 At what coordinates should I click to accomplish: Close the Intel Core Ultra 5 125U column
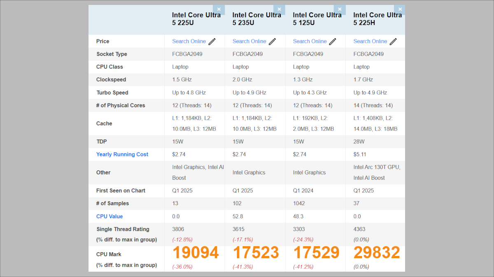tap(340, 9)
